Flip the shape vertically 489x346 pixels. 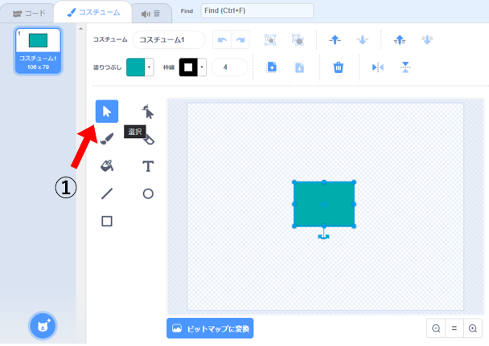click(x=405, y=67)
